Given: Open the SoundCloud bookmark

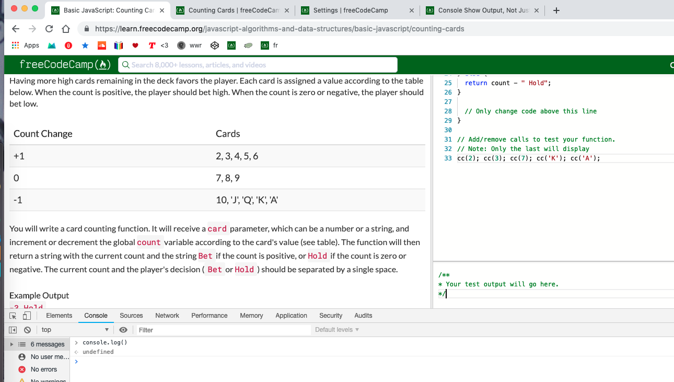Looking at the screenshot, I should coord(102,45).
